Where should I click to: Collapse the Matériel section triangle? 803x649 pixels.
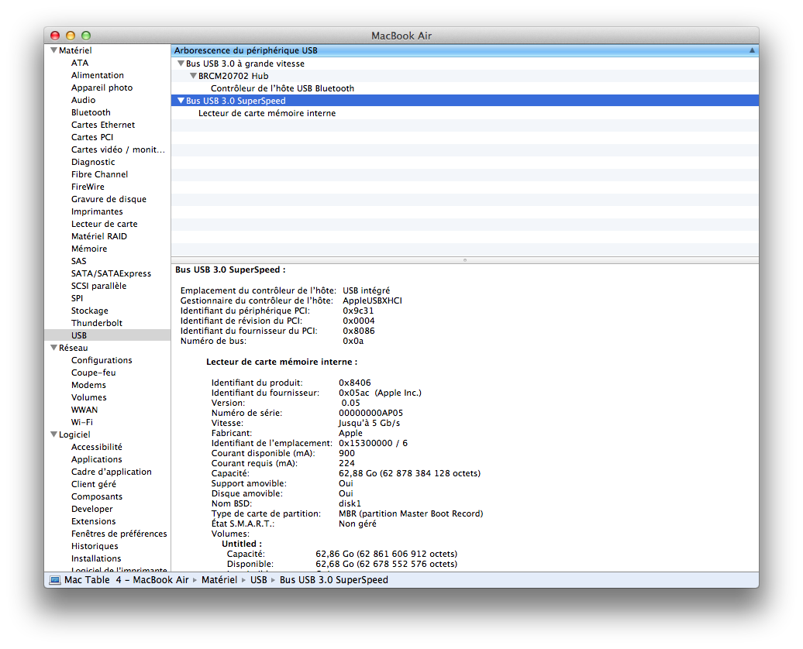[x=53, y=51]
